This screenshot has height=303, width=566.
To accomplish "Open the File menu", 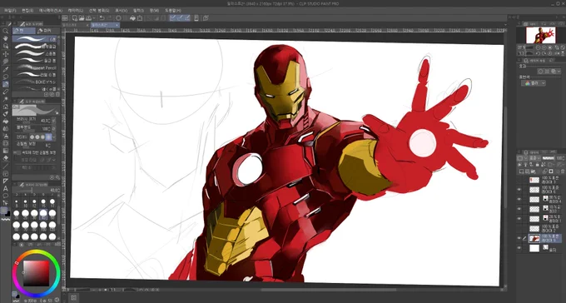I will pyautogui.click(x=10, y=11).
